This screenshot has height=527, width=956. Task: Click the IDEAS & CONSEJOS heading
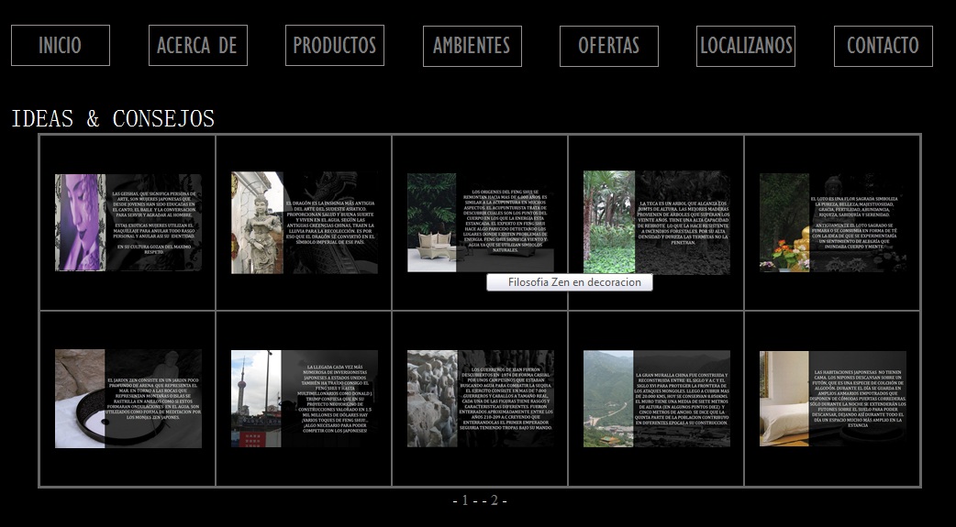[113, 119]
